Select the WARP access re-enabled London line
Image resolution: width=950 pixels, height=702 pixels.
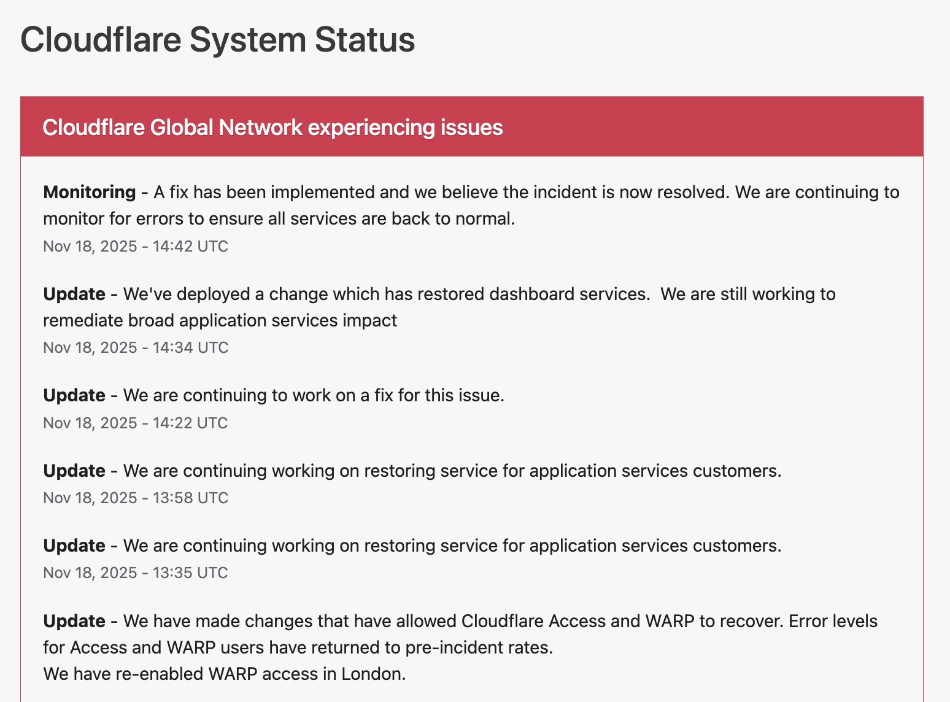(x=225, y=674)
